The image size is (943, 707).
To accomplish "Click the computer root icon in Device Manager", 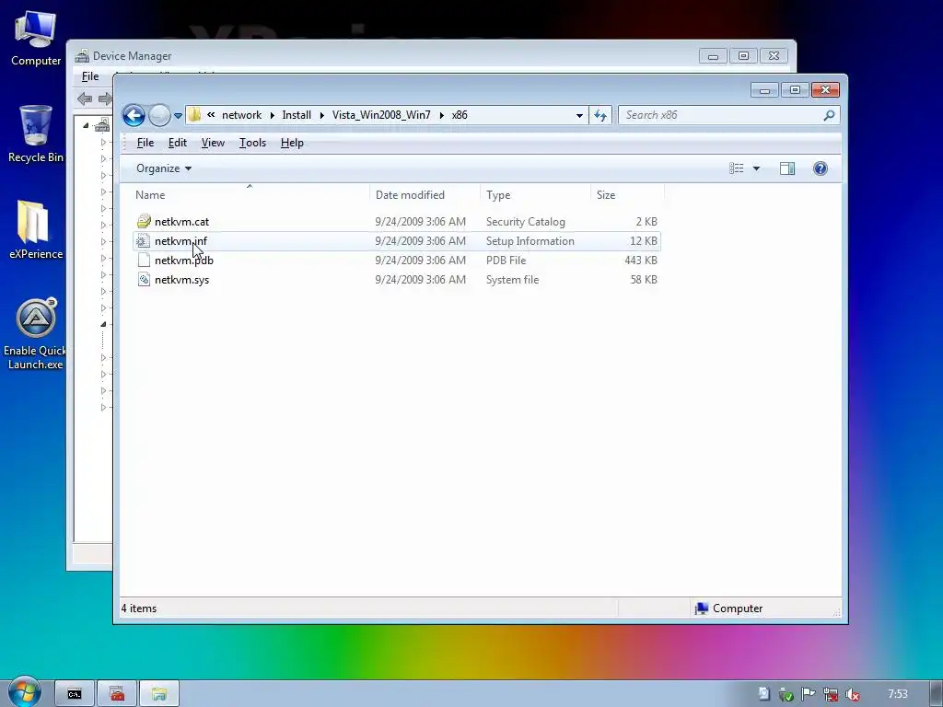I will pyautogui.click(x=103, y=125).
